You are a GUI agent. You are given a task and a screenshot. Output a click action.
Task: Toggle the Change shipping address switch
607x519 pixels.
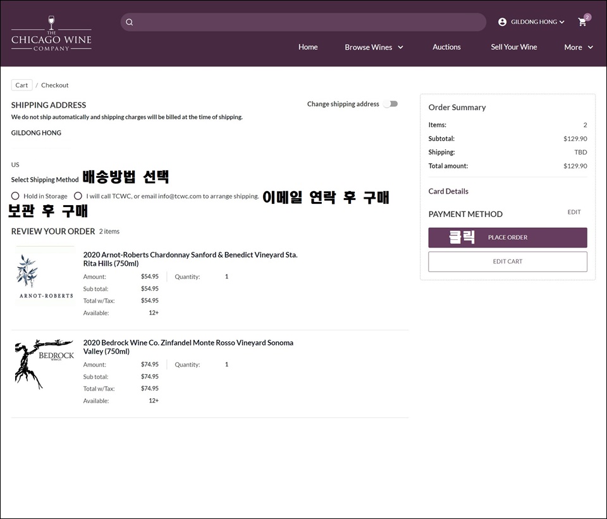391,104
